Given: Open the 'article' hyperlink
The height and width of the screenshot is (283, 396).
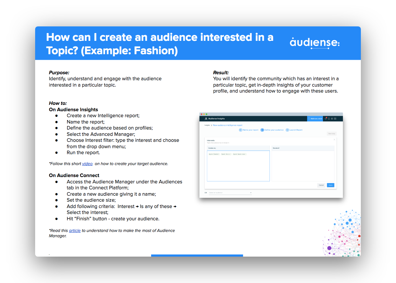Looking at the screenshot, I should (x=75, y=231).
